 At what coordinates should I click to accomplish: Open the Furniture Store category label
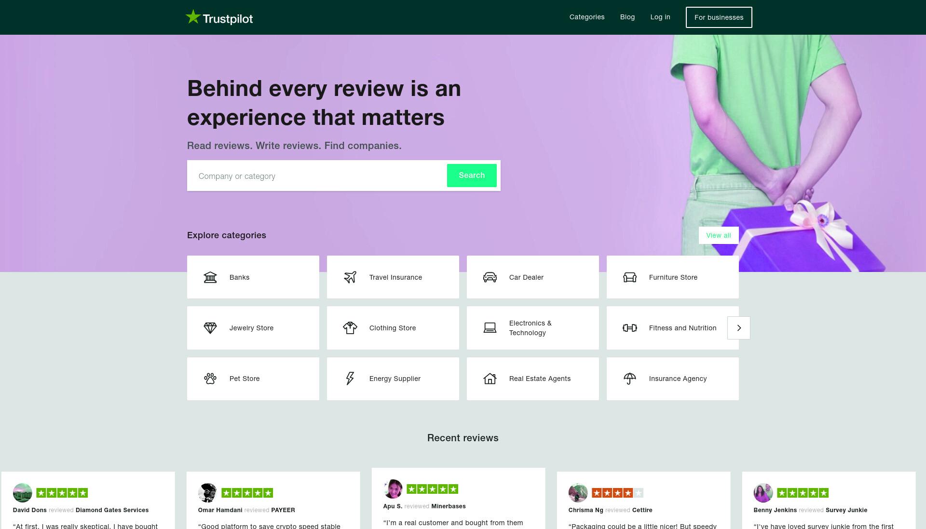[673, 277]
